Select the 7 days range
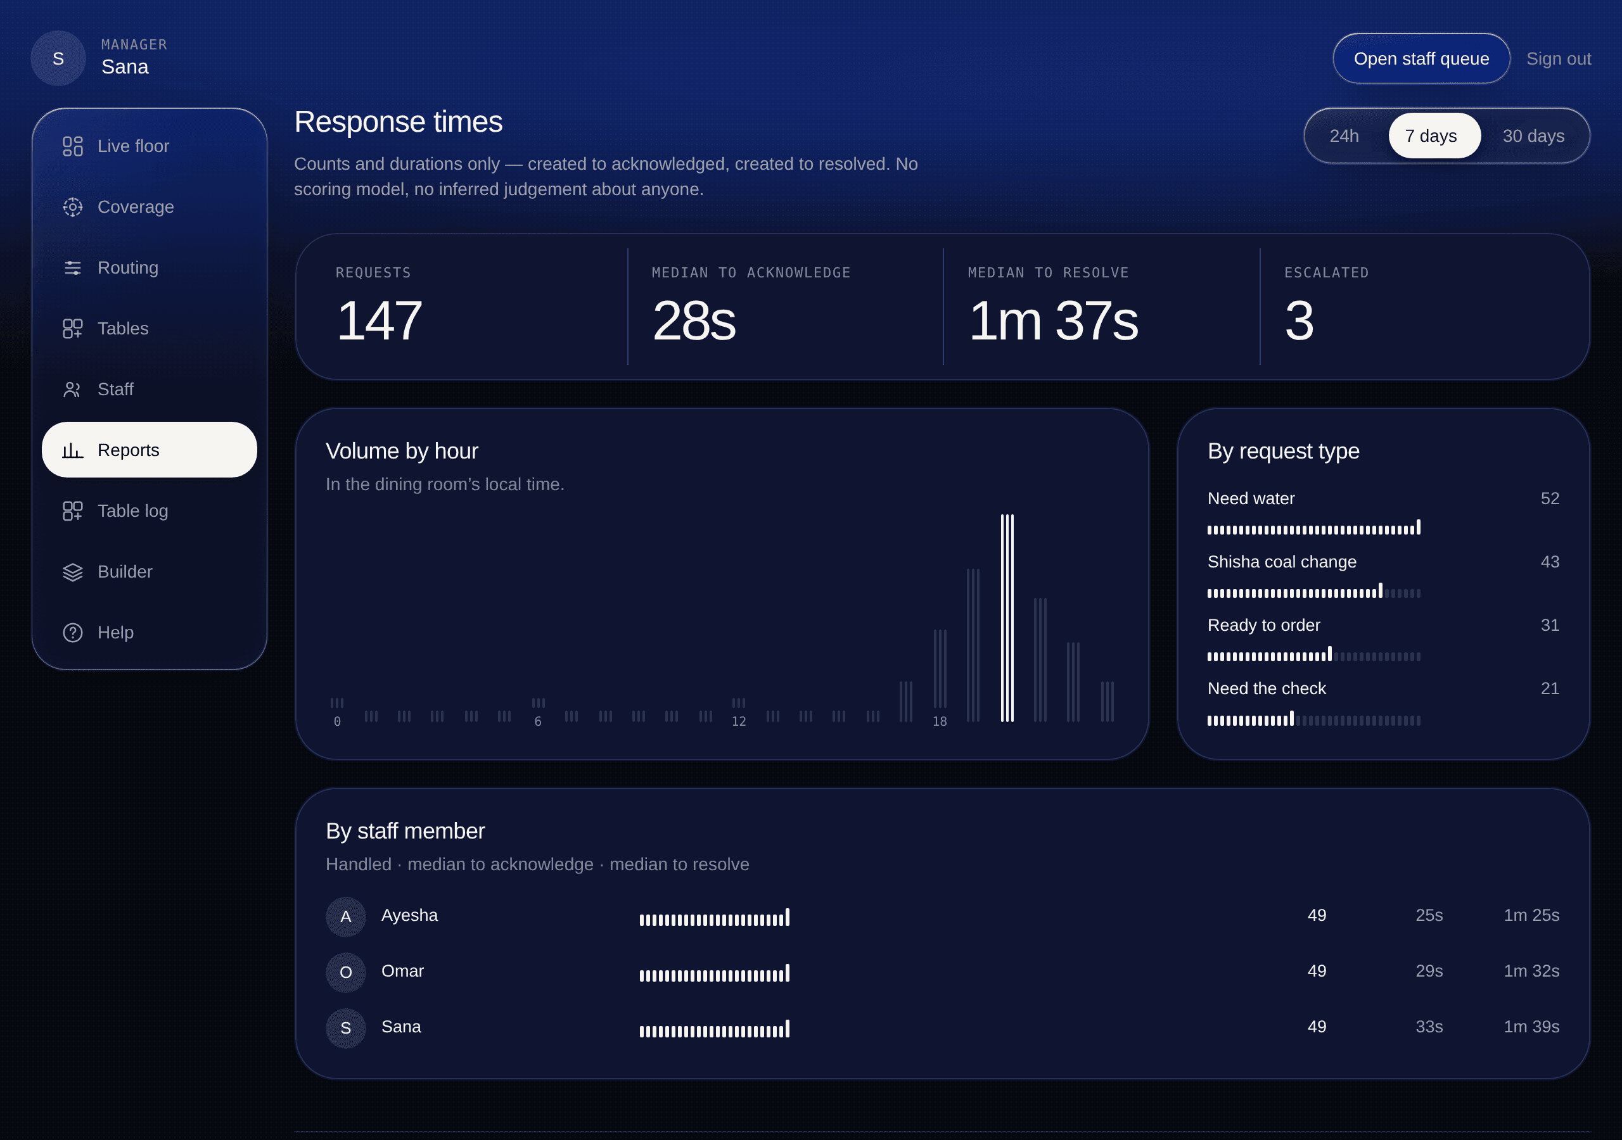The image size is (1622, 1140). point(1434,136)
